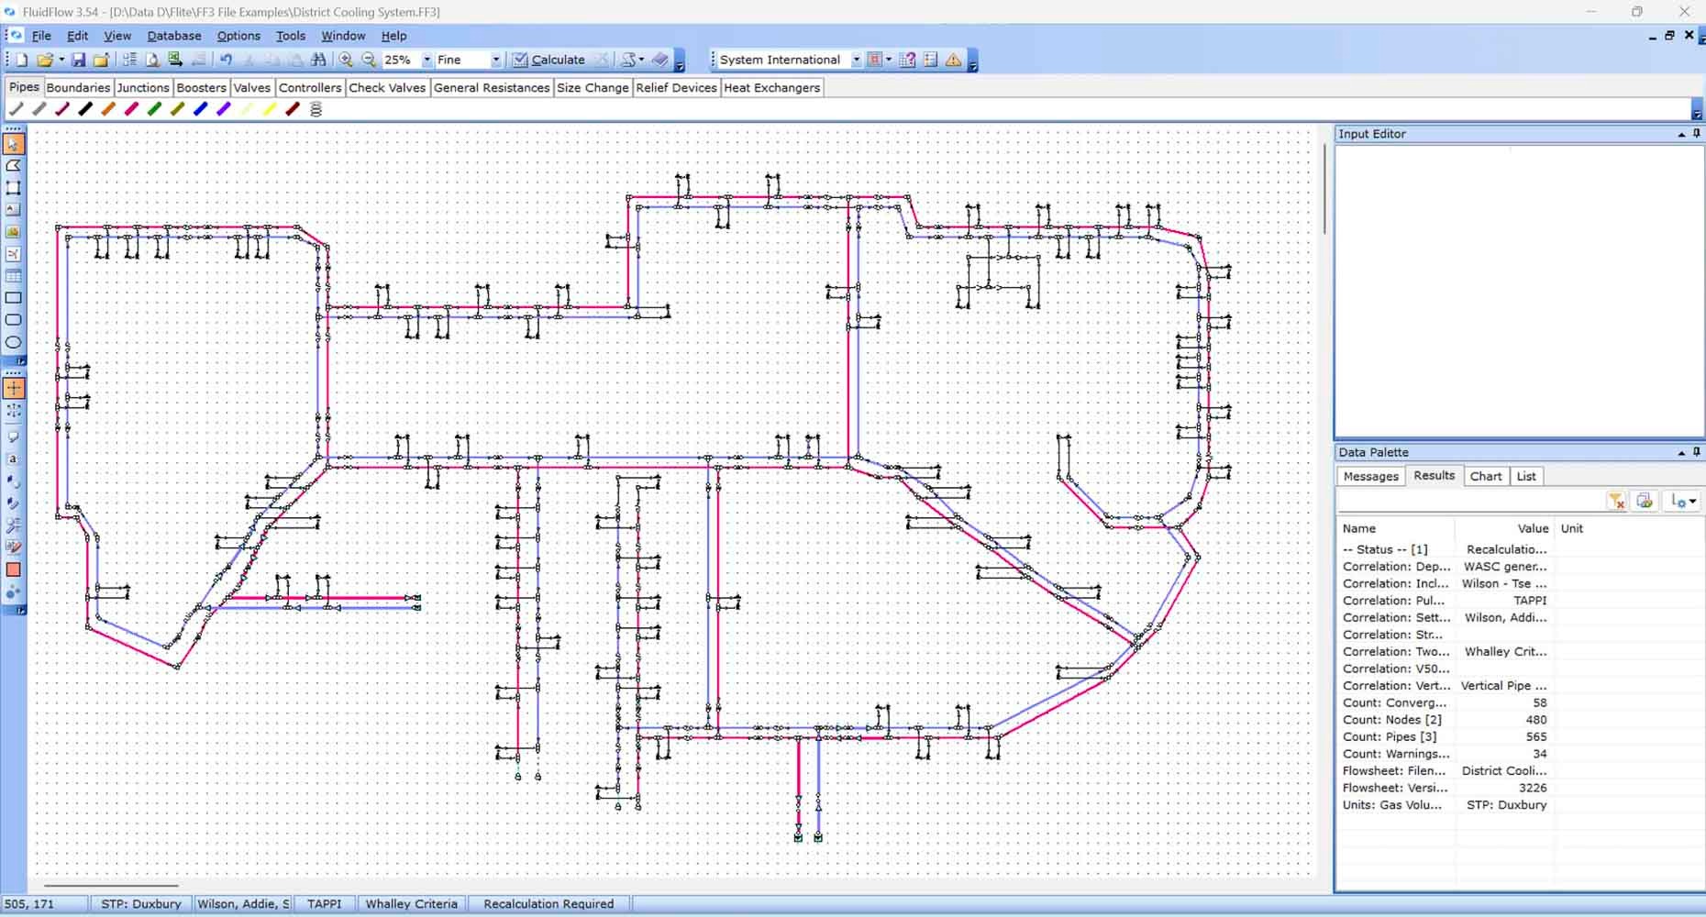Screen dimensions: 1706x917
Task: Click the undo arrow icon
Action: [226, 60]
